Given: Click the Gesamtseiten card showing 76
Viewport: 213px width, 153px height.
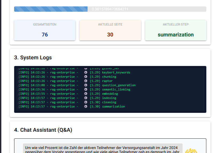Looking at the screenshot, I should pos(45,30).
